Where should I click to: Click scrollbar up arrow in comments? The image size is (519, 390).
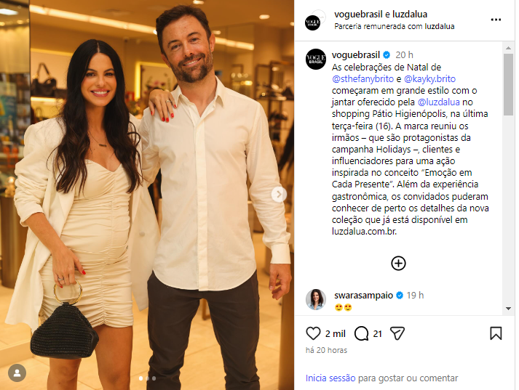(508, 48)
